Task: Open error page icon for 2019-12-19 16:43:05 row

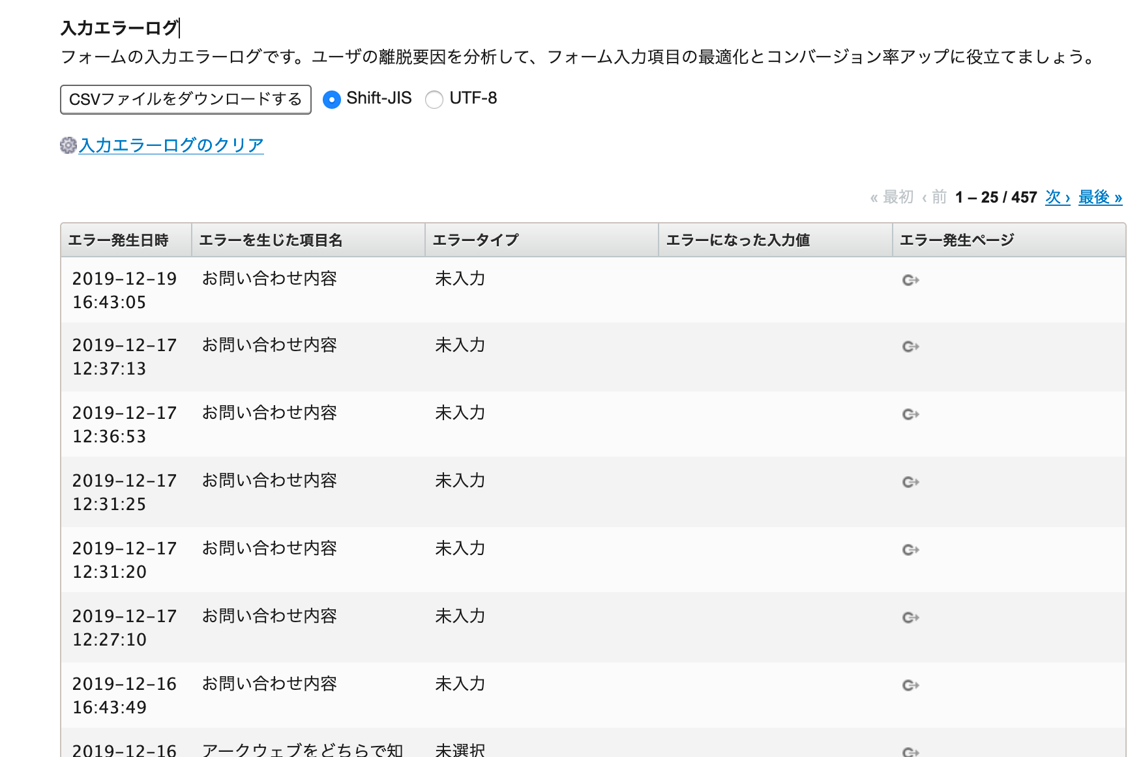Action: point(910,280)
